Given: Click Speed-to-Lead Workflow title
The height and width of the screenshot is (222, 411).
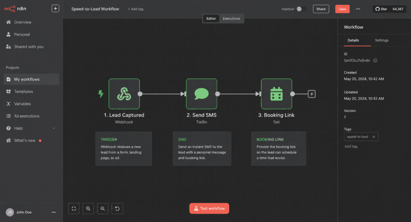Looking at the screenshot, I should [95, 9].
